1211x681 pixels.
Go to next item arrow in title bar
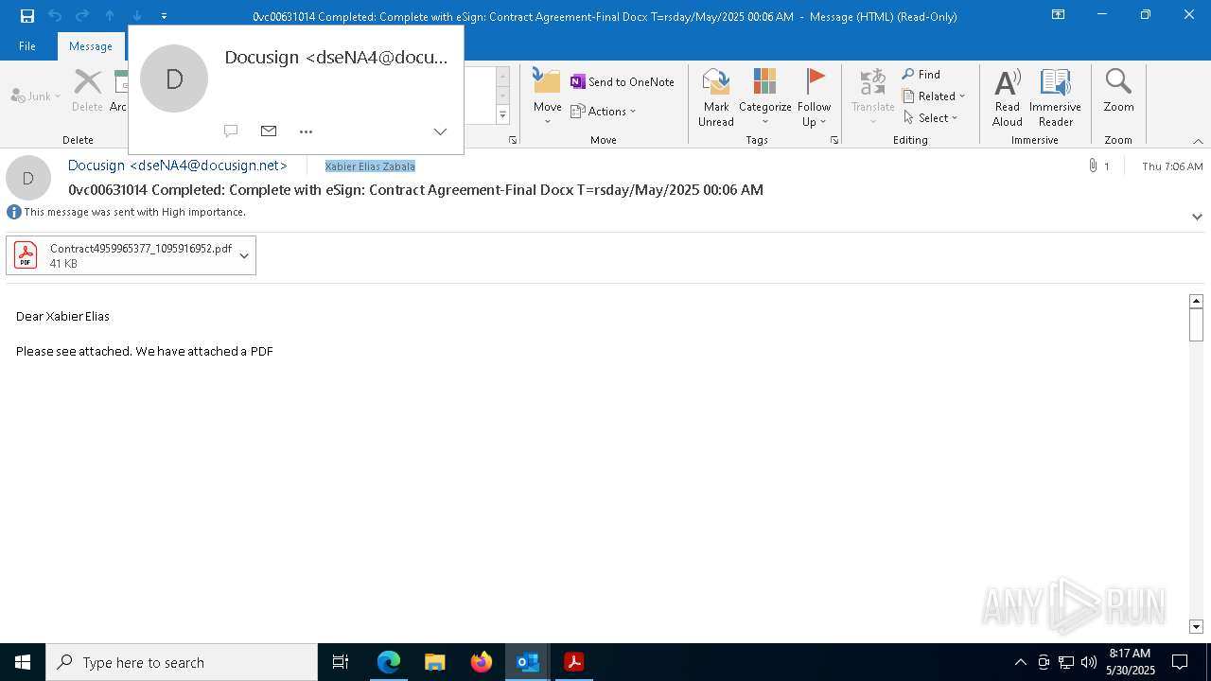coord(136,15)
